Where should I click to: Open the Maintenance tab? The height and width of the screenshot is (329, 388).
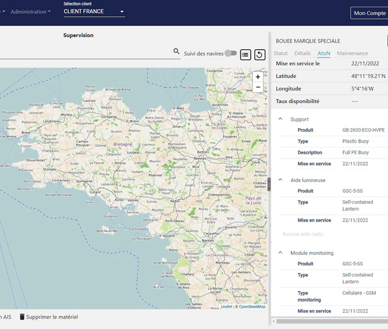coord(352,53)
